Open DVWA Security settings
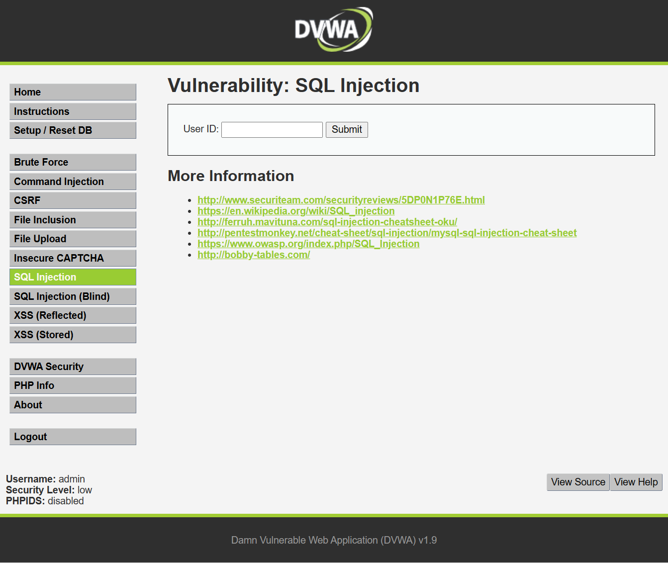 (x=73, y=366)
